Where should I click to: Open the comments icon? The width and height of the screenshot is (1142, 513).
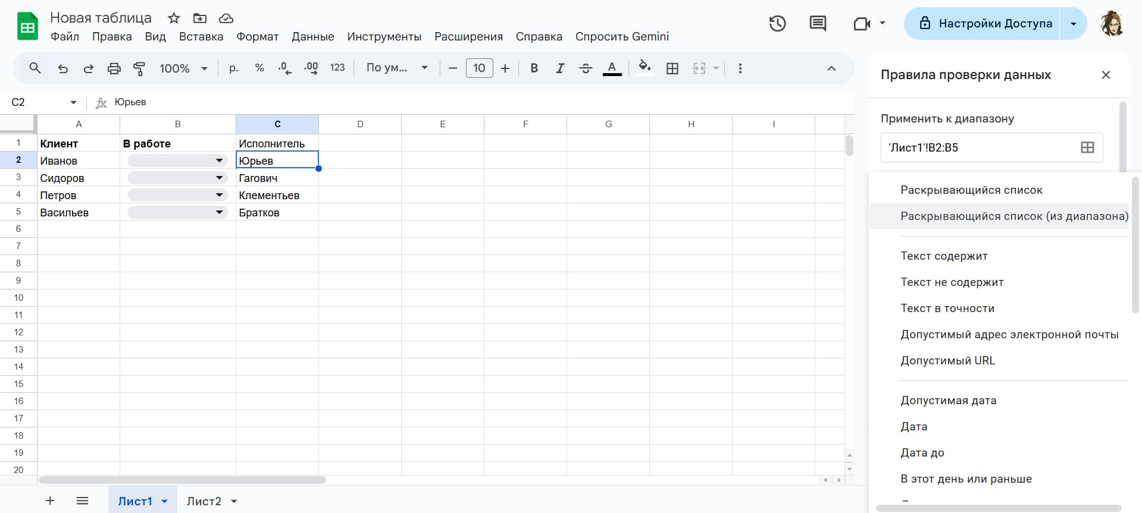(x=818, y=24)
